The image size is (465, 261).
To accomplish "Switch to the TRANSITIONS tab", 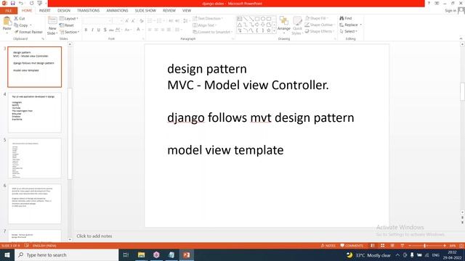I will [89, 11].
